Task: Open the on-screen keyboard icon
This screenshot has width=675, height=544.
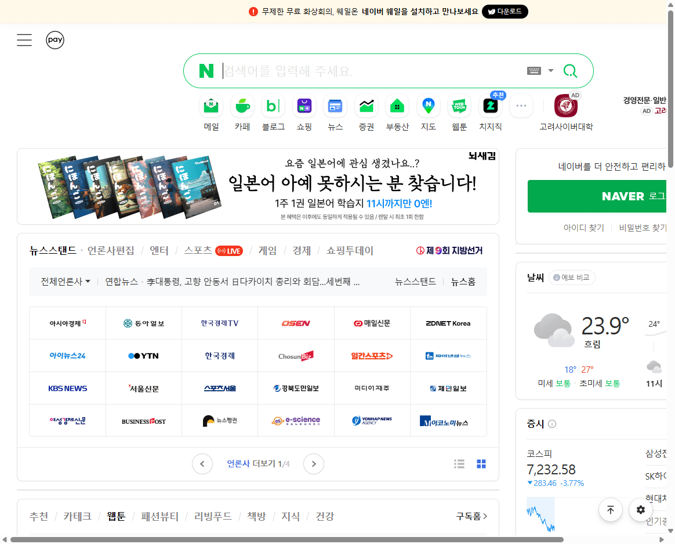Action: click(x=534, y=71)
